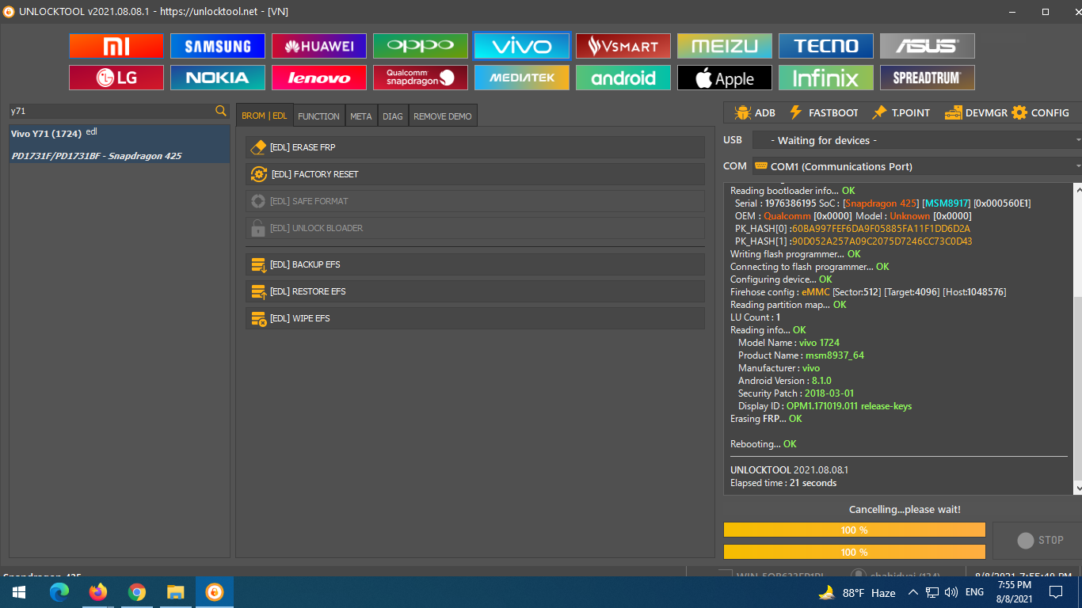
Task: Run [EDL] WIPE EFS
Action: [x=475, y=318]
